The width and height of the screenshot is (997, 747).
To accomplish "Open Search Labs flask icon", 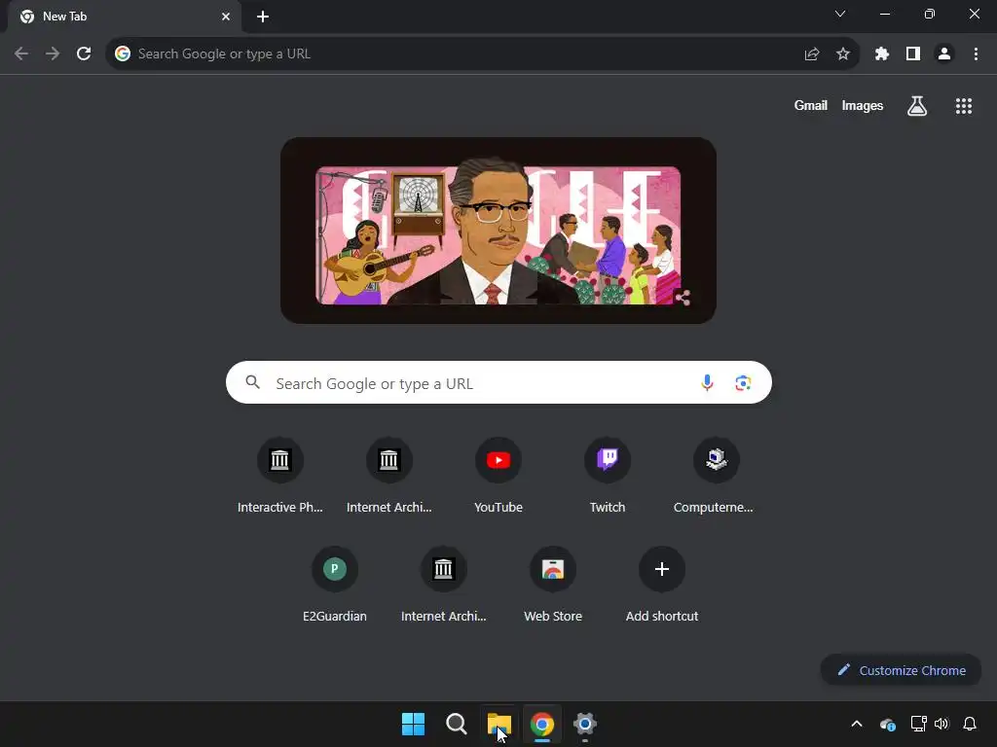I will (x=917, y=106).
